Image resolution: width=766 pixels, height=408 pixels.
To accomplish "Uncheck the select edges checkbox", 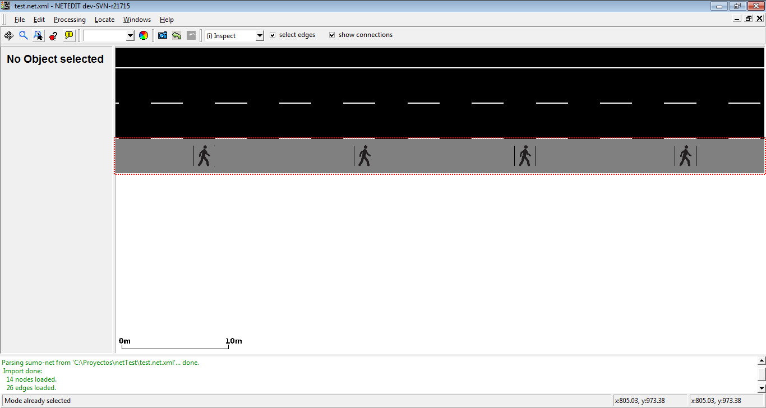I will (273, 35).
